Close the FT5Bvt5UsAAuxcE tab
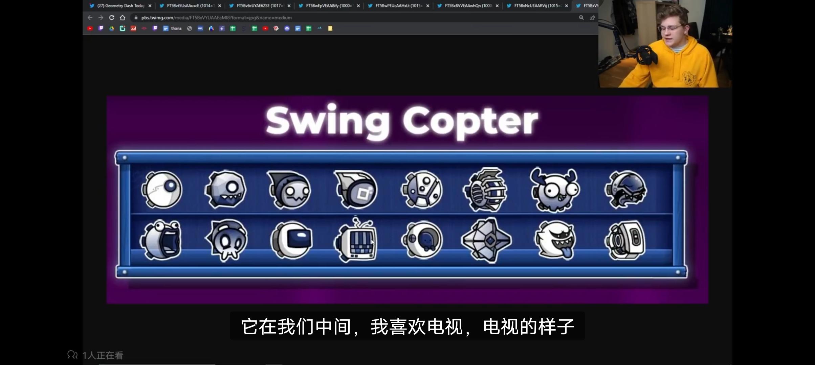The image size is (815, 365). click(x=220, y=6)
